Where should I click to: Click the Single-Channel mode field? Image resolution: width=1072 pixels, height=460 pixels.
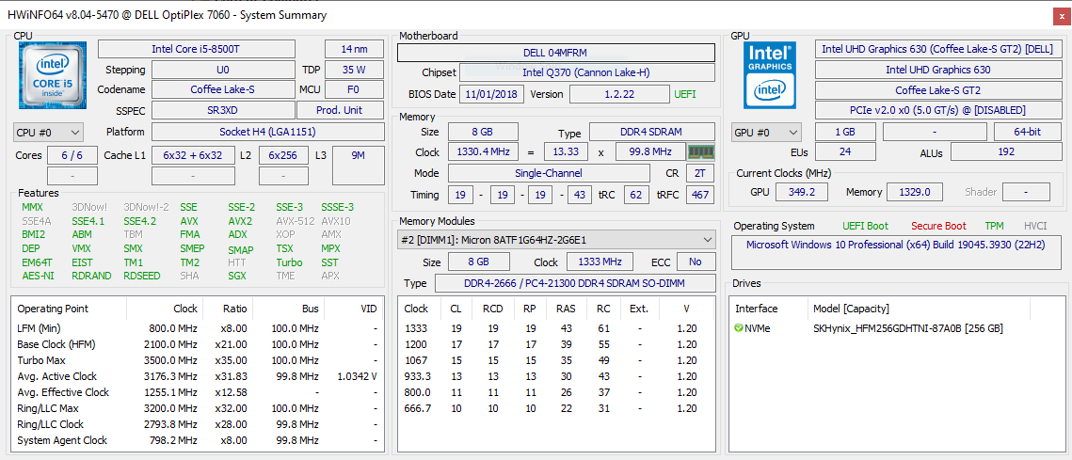point(549,173)
